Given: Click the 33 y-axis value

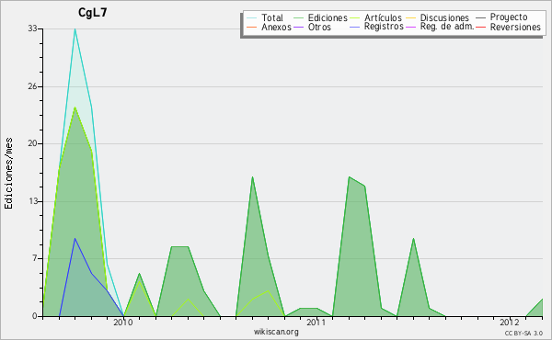Looking at the screenshot, I should (x=32, y=28).
